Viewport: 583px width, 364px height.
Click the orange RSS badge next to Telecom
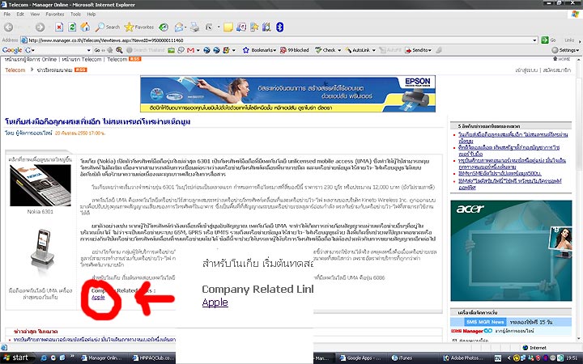point(134,59)
